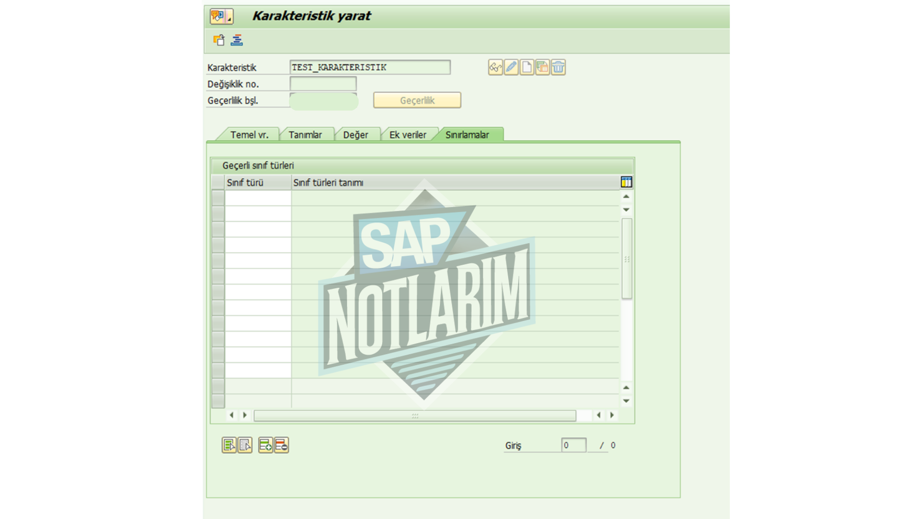The width and height of the screenshot is (923, 519).
Task: Click the right arrow right of the horizontal scrollbar
Action: [612, 415]
